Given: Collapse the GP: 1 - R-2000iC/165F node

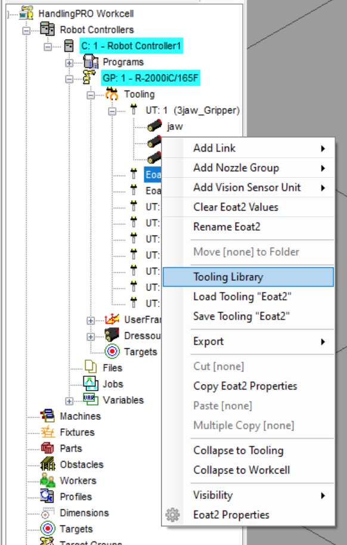Looking at the screenshot, I should [x=69, y=79].
